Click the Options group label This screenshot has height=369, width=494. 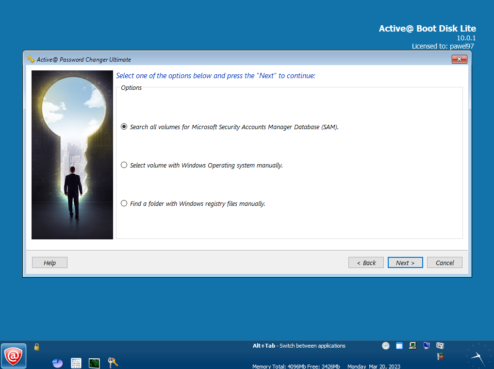[x=132, y=87]
